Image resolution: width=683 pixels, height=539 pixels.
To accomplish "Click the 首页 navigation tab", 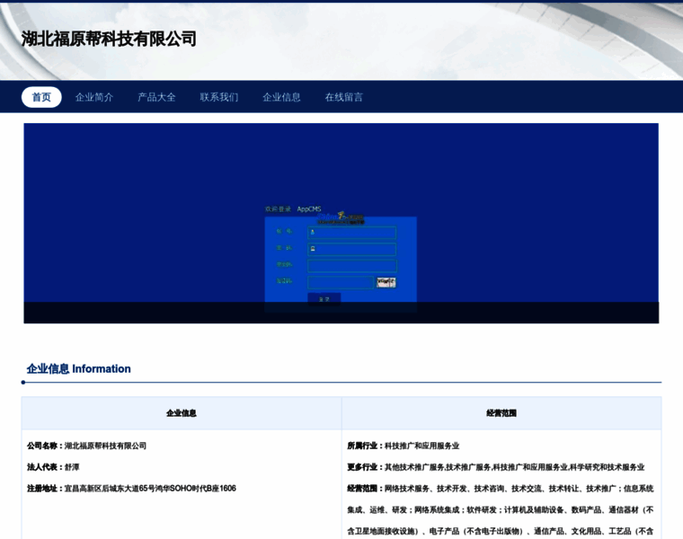I will tap(41, 97).
